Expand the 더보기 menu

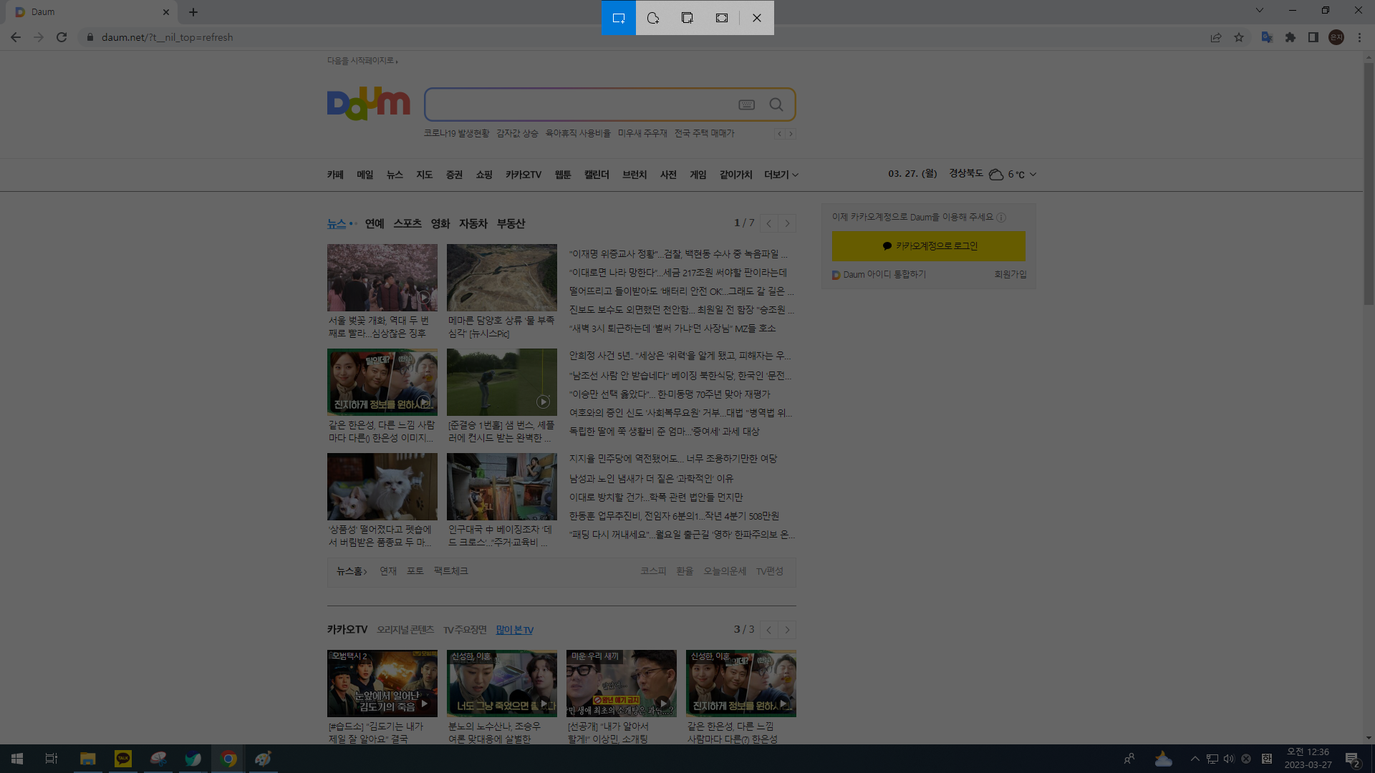(x=781, y=175)
